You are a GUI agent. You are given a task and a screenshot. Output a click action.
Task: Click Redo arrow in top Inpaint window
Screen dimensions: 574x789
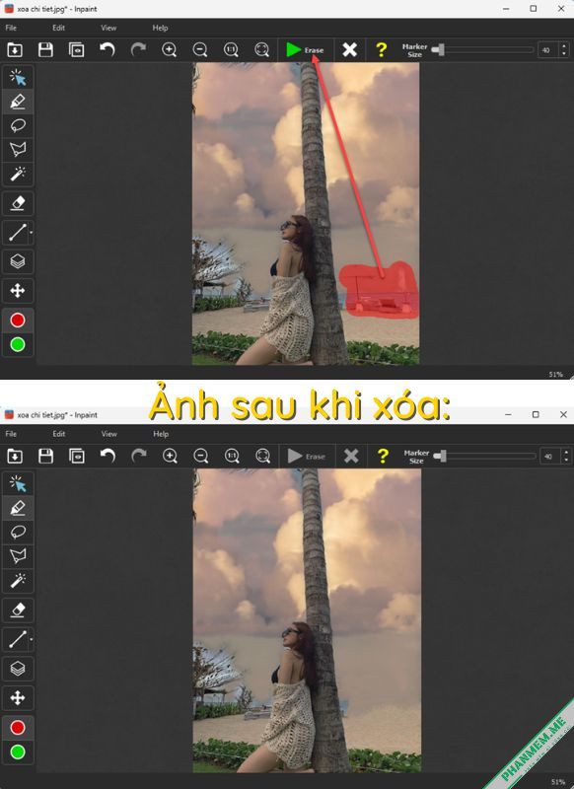click(x=138, y=50)
